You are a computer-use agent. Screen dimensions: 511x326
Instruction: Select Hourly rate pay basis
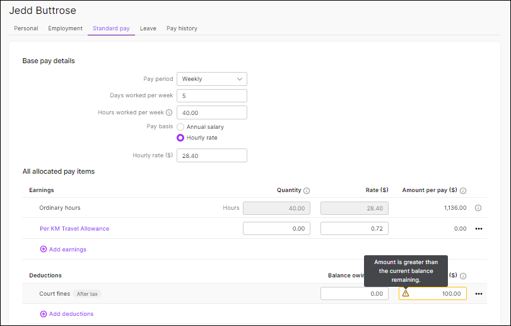tap(180, 138)
